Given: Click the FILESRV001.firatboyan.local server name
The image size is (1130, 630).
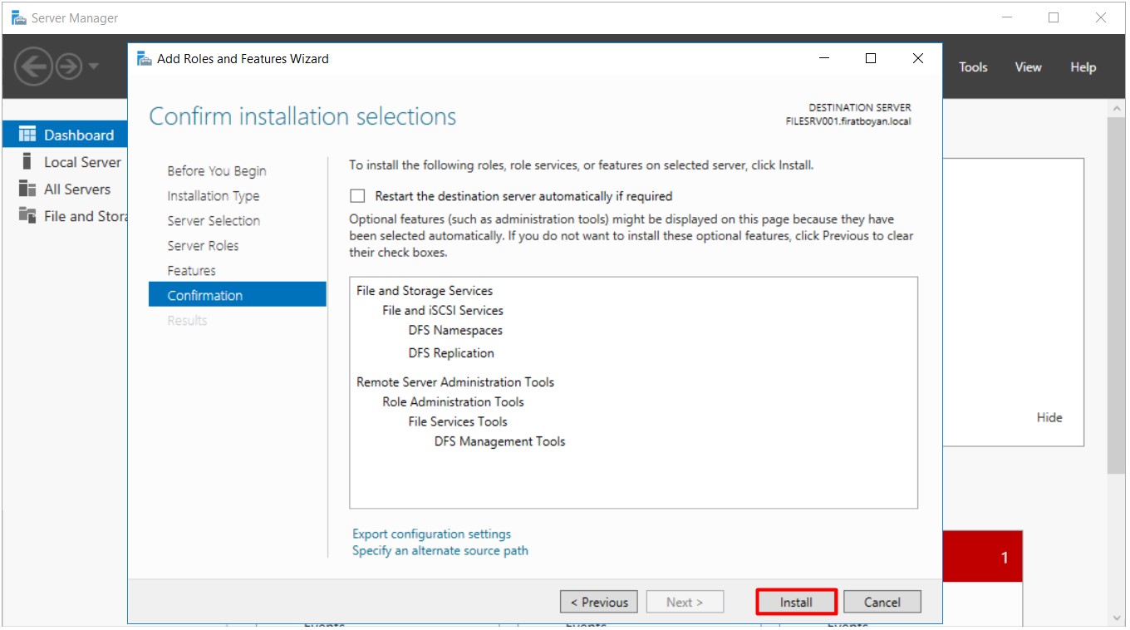Looking at the screenshot, I should point(847,121).
